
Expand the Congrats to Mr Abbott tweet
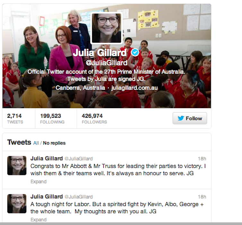(39, 181)
